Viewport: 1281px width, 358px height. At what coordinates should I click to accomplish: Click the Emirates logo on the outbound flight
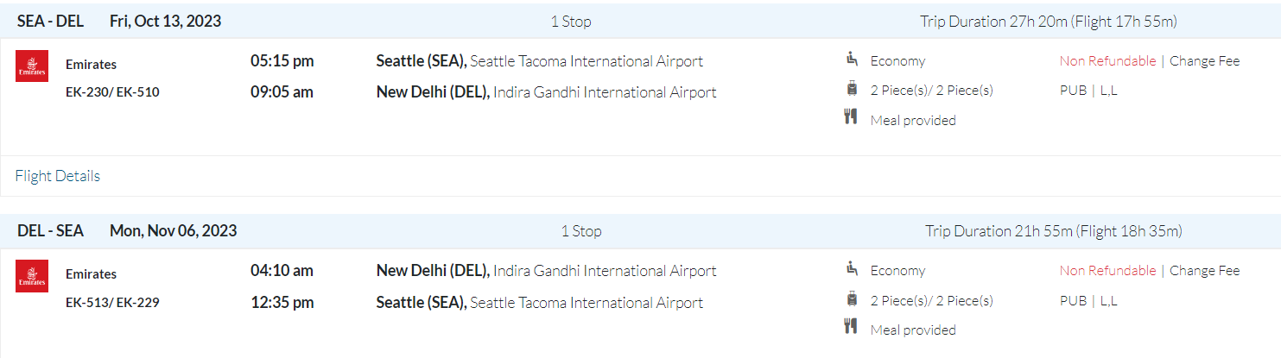tap(32, 66)
